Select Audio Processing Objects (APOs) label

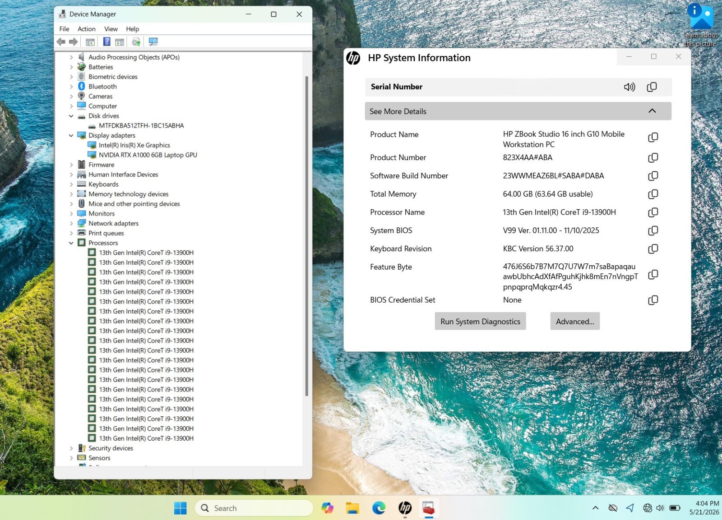[x=134, y=57]
